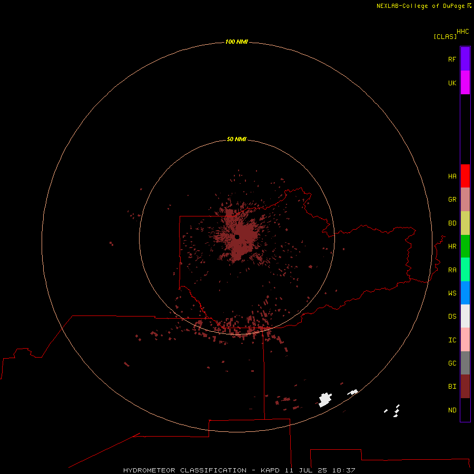
Task: Click the 50 NMI range ring label
Action: coord(236,139)
